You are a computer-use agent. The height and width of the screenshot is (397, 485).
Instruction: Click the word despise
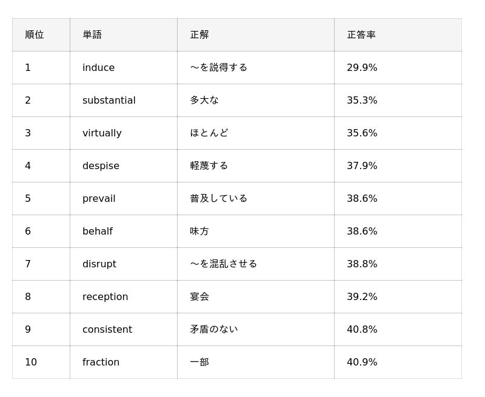click(101, 166)
